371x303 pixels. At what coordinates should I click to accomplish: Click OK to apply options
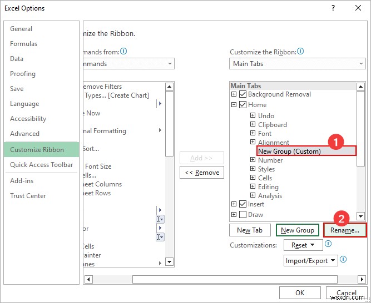[x=300, y=292]
